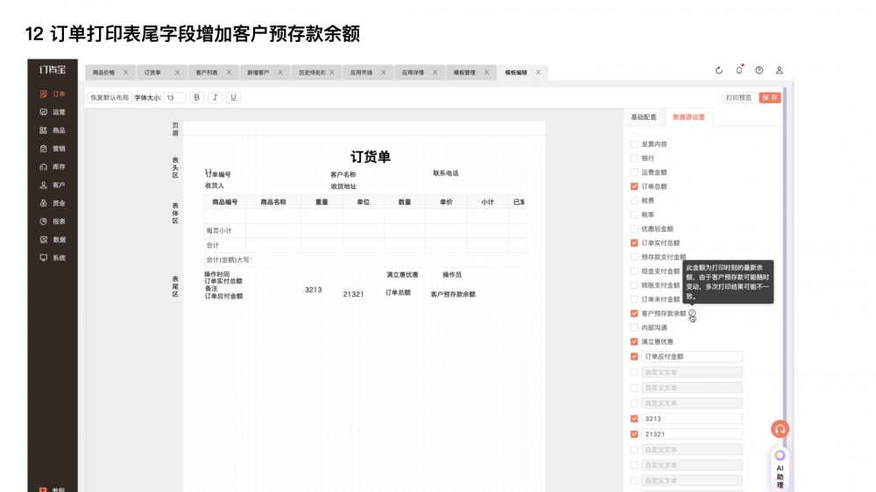Open the 教程 item at sidebar bottom
The width and height of the screenshot is (876, 492).
tap(53, 489)
